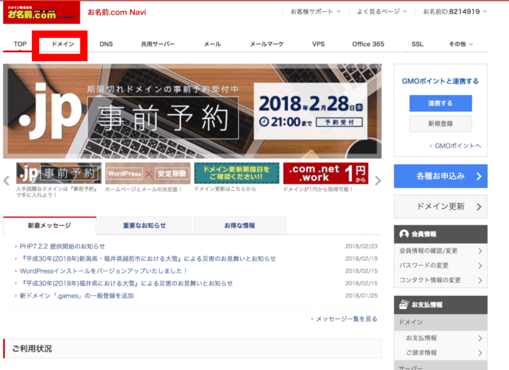
Task: Click the ドメイン更新はこちらから caption
Action: tap(225, 189)
